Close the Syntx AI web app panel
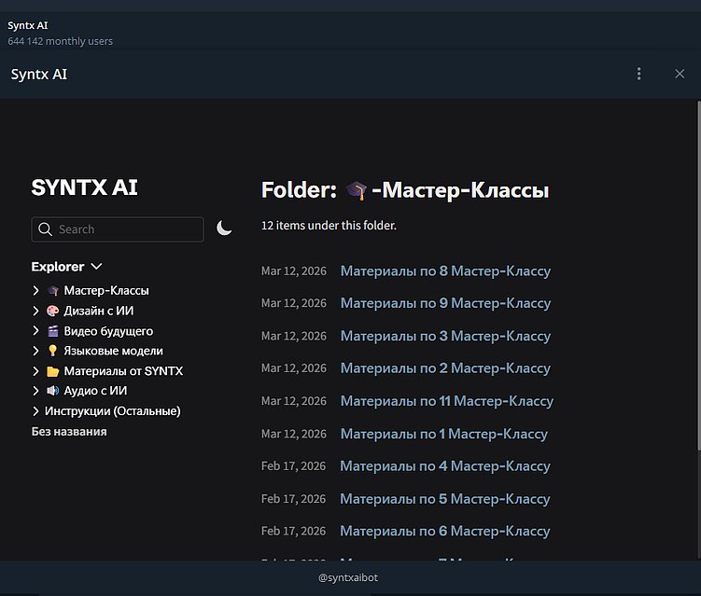This screenshot has width=701, height=596. pos(680,74)
